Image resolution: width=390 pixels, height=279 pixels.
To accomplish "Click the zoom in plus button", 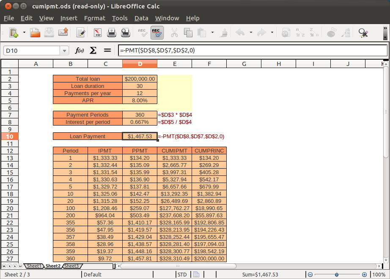I will pos(364,274).
